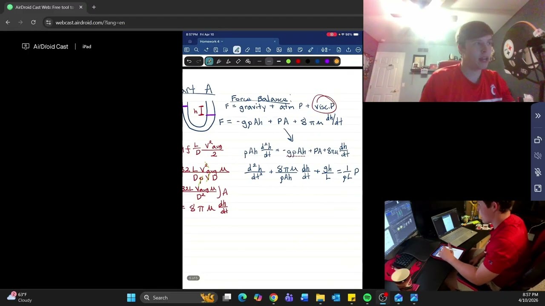Focus the webcast.airdroid.com address bar
Image resolution: width=545 pixels, height=306 pixels.
[x=90, y=23]
